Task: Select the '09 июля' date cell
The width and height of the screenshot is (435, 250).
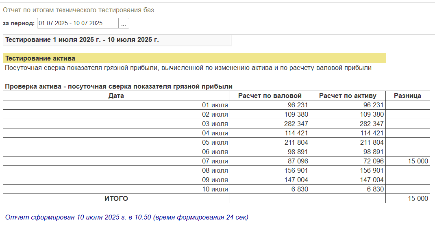Action: point(117,180)
